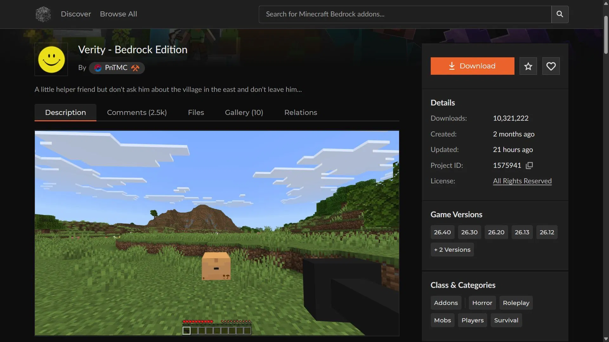Click the Survival category tag

[506, 320]
